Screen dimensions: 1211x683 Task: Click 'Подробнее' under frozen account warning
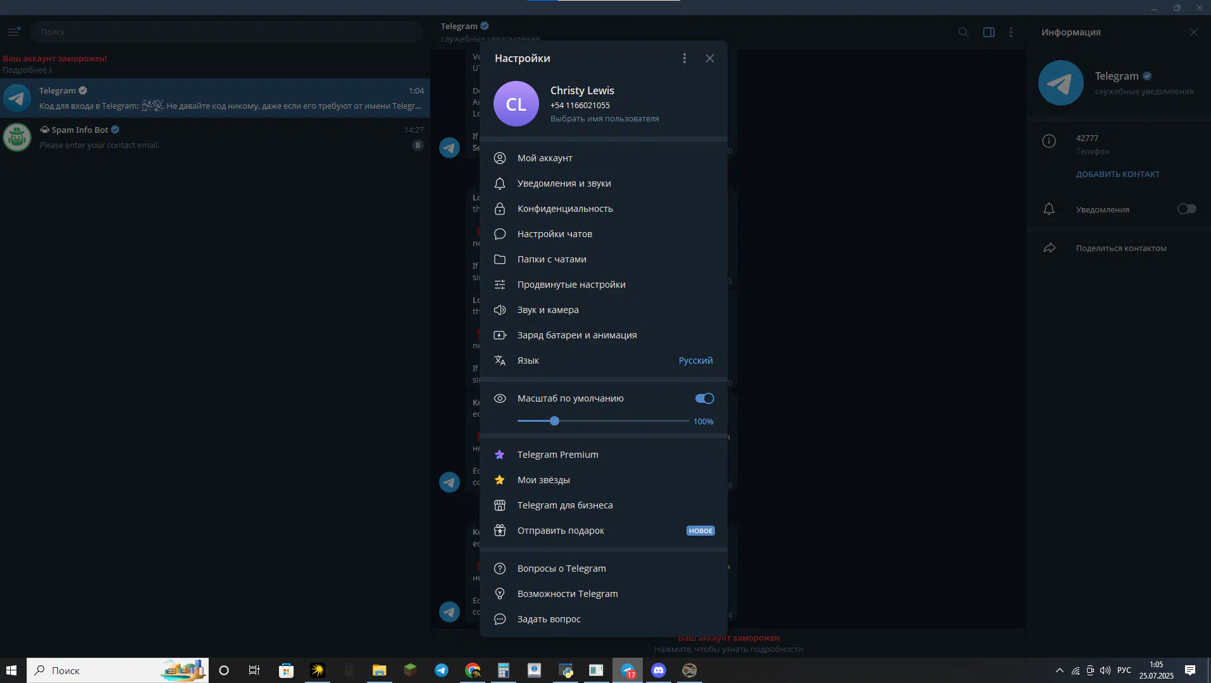click(27, 70)
